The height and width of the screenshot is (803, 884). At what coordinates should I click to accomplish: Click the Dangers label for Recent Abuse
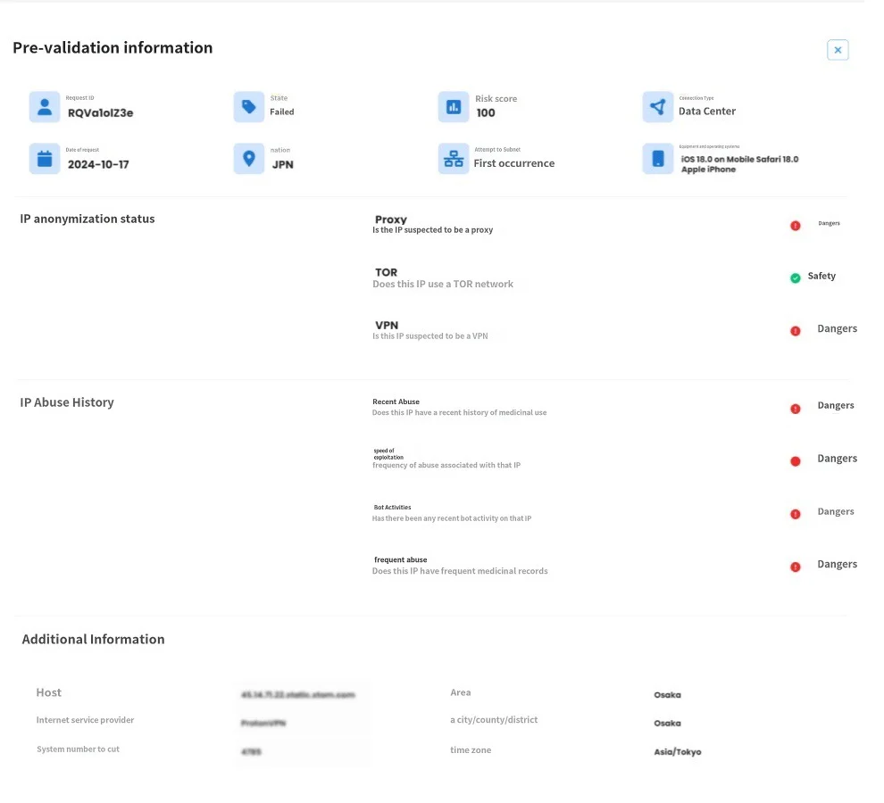point(836,406)
